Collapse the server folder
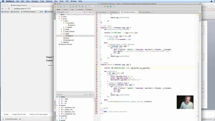The image size is (215, 121). (x=59, y=19)
